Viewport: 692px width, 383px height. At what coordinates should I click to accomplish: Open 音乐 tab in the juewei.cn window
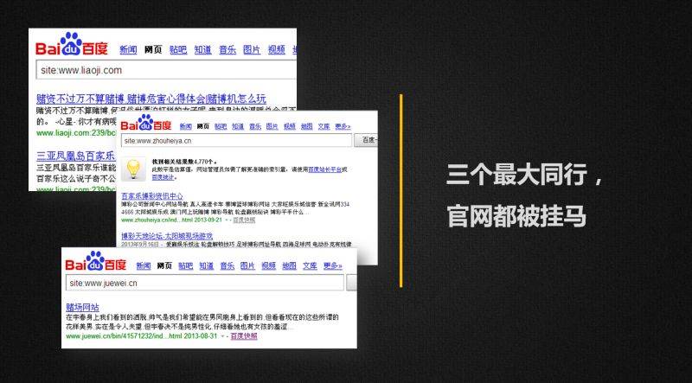pyautogui.click(x=227, y=265)
